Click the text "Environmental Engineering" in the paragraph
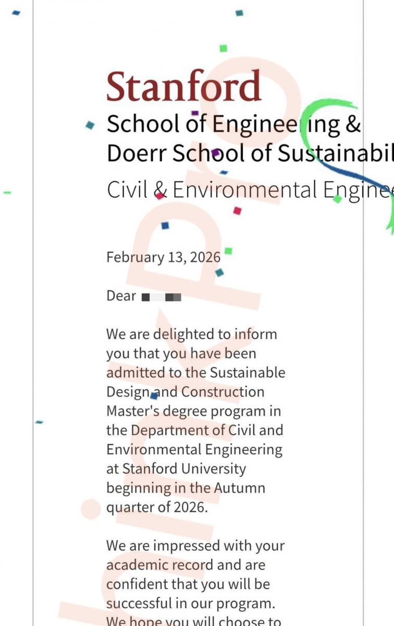This screenshot has height=626, width=394. pyautogui.click(x=194, y=449)
